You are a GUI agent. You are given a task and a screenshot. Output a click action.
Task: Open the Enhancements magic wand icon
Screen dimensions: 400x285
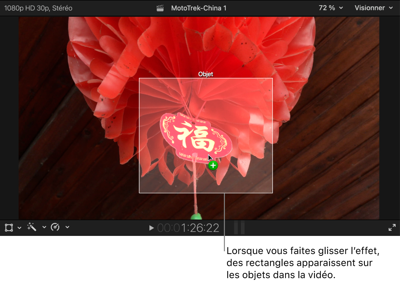(31, 227)
